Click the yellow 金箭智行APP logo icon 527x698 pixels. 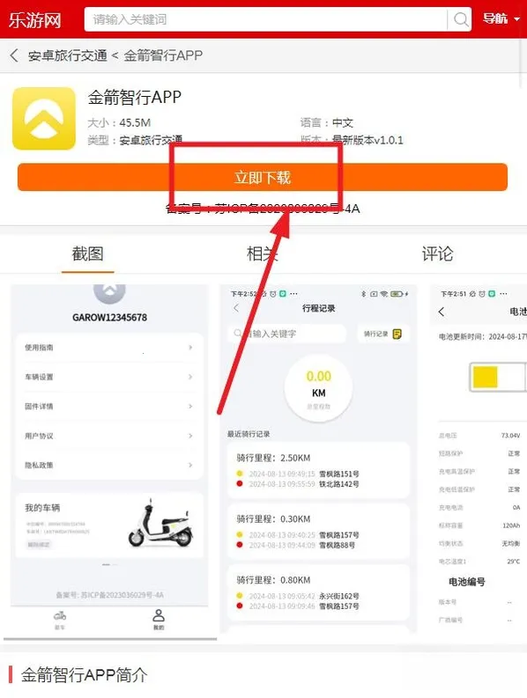click(x=44, y=119)
